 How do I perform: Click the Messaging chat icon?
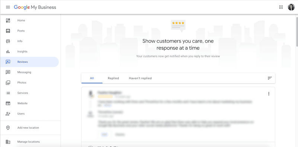[8, 72]
